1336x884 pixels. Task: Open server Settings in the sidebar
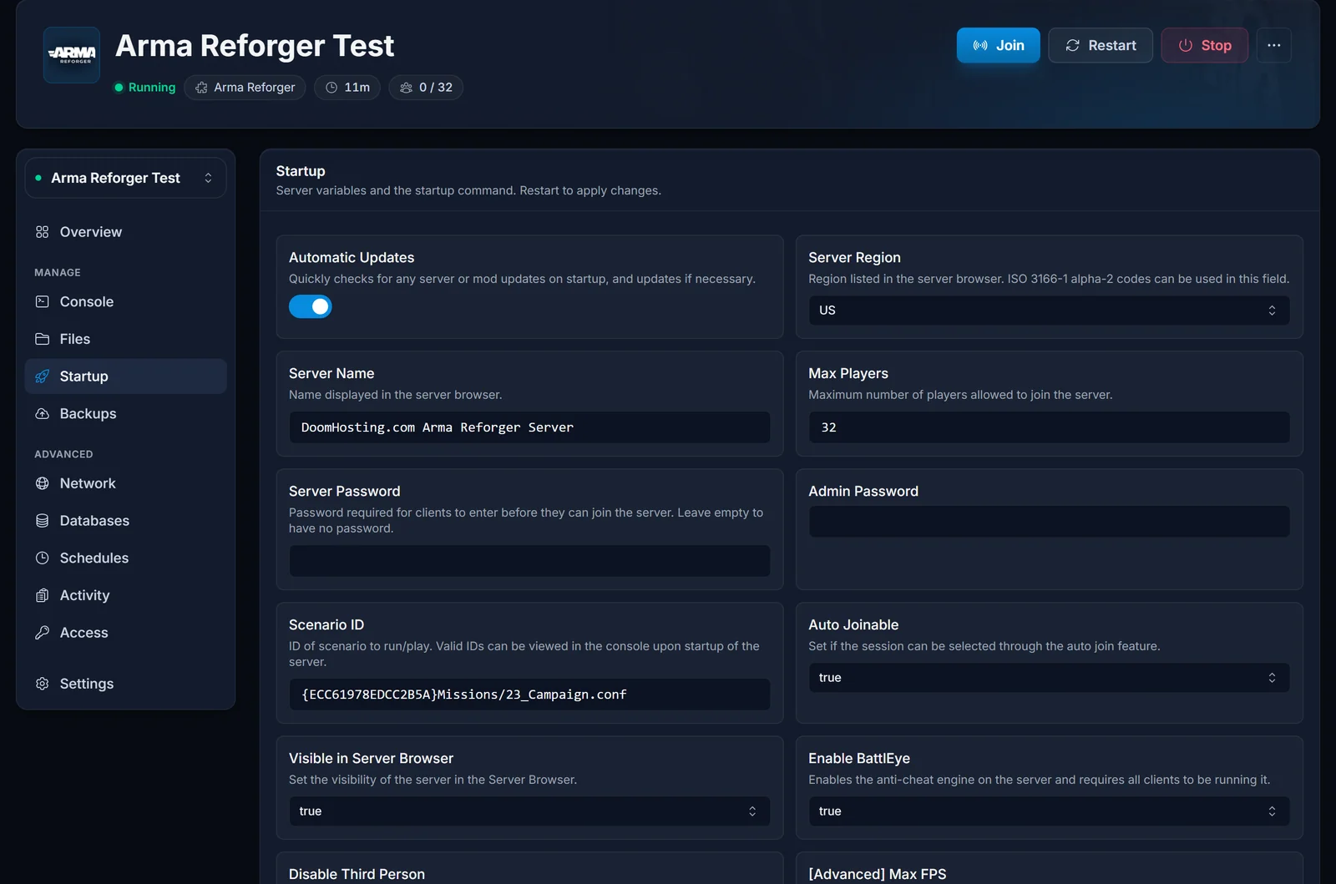(x=125, y=684)
